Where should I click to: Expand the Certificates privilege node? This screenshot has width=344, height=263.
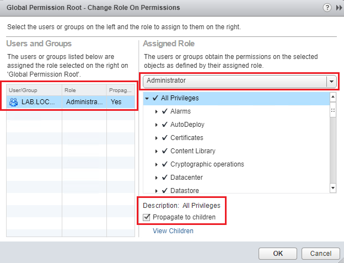pos(157,138)
